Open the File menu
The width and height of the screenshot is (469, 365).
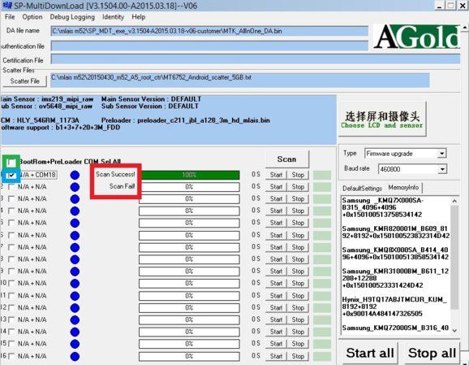[10, 17]
